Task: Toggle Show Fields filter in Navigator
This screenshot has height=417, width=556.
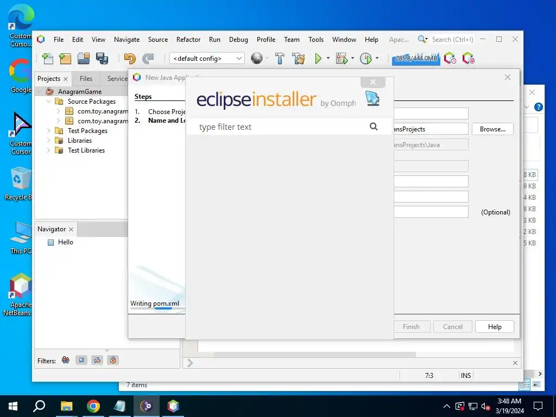Action: coord(81,361)
